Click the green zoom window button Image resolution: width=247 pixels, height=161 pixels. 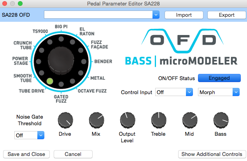[20, 3]
